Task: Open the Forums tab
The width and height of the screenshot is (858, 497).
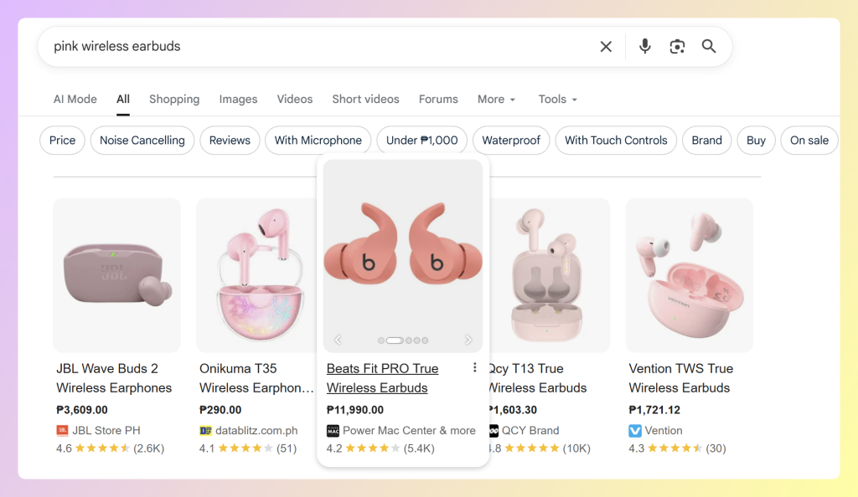Action: coord(438,99)
